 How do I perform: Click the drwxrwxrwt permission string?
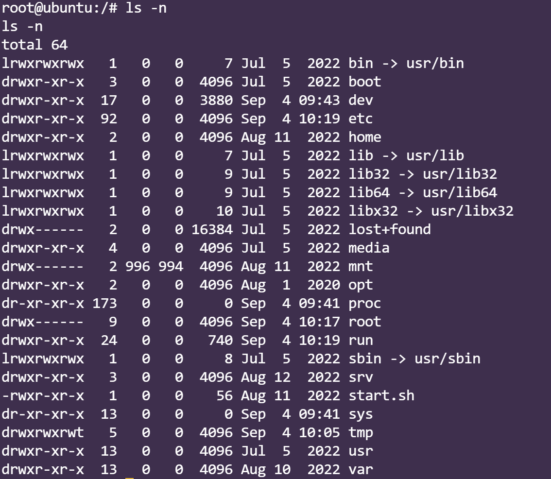pyautogui.click(x=43, y=432)
